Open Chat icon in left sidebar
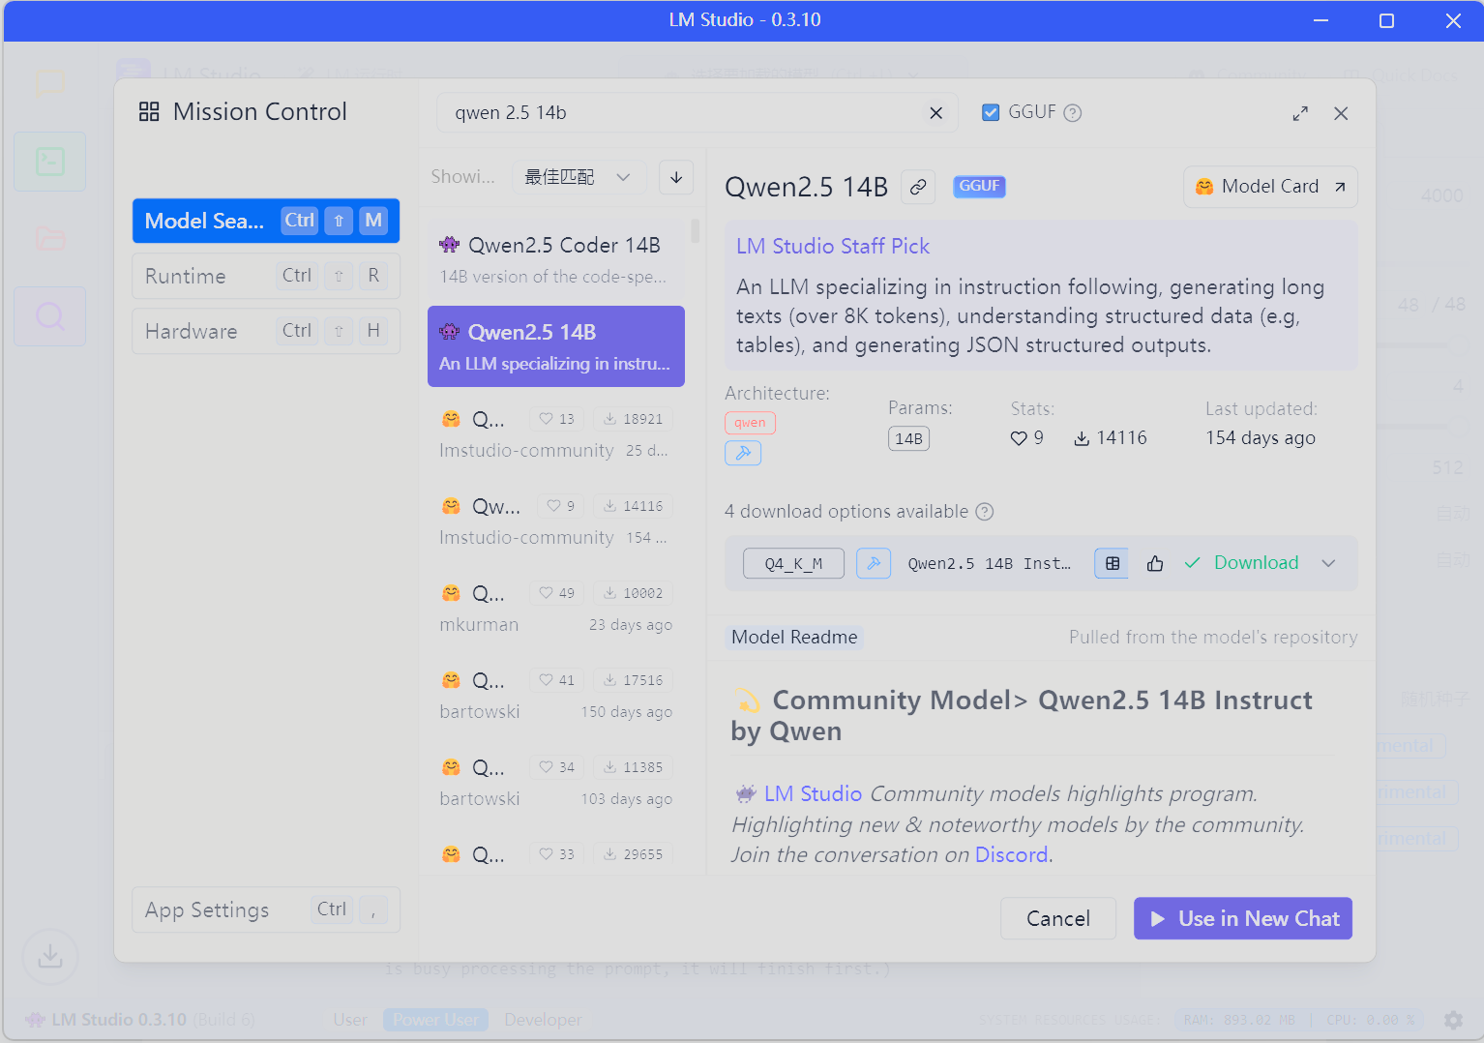This screenshot has width=1484, height=1043. coord(50,84)
